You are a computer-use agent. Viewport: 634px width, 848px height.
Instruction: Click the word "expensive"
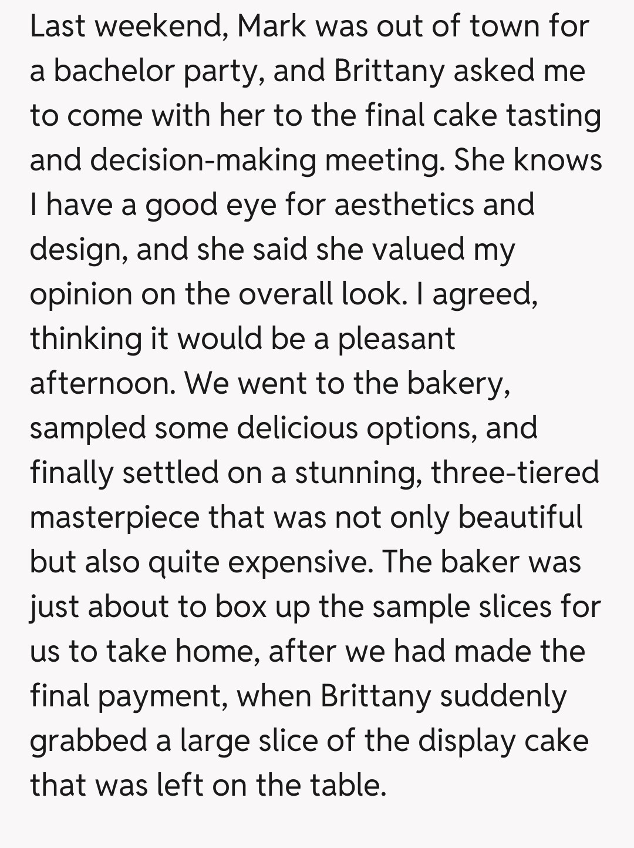(299, 562)
